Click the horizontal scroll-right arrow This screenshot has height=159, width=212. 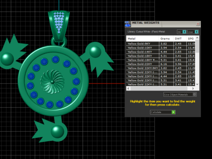(193, 88)
